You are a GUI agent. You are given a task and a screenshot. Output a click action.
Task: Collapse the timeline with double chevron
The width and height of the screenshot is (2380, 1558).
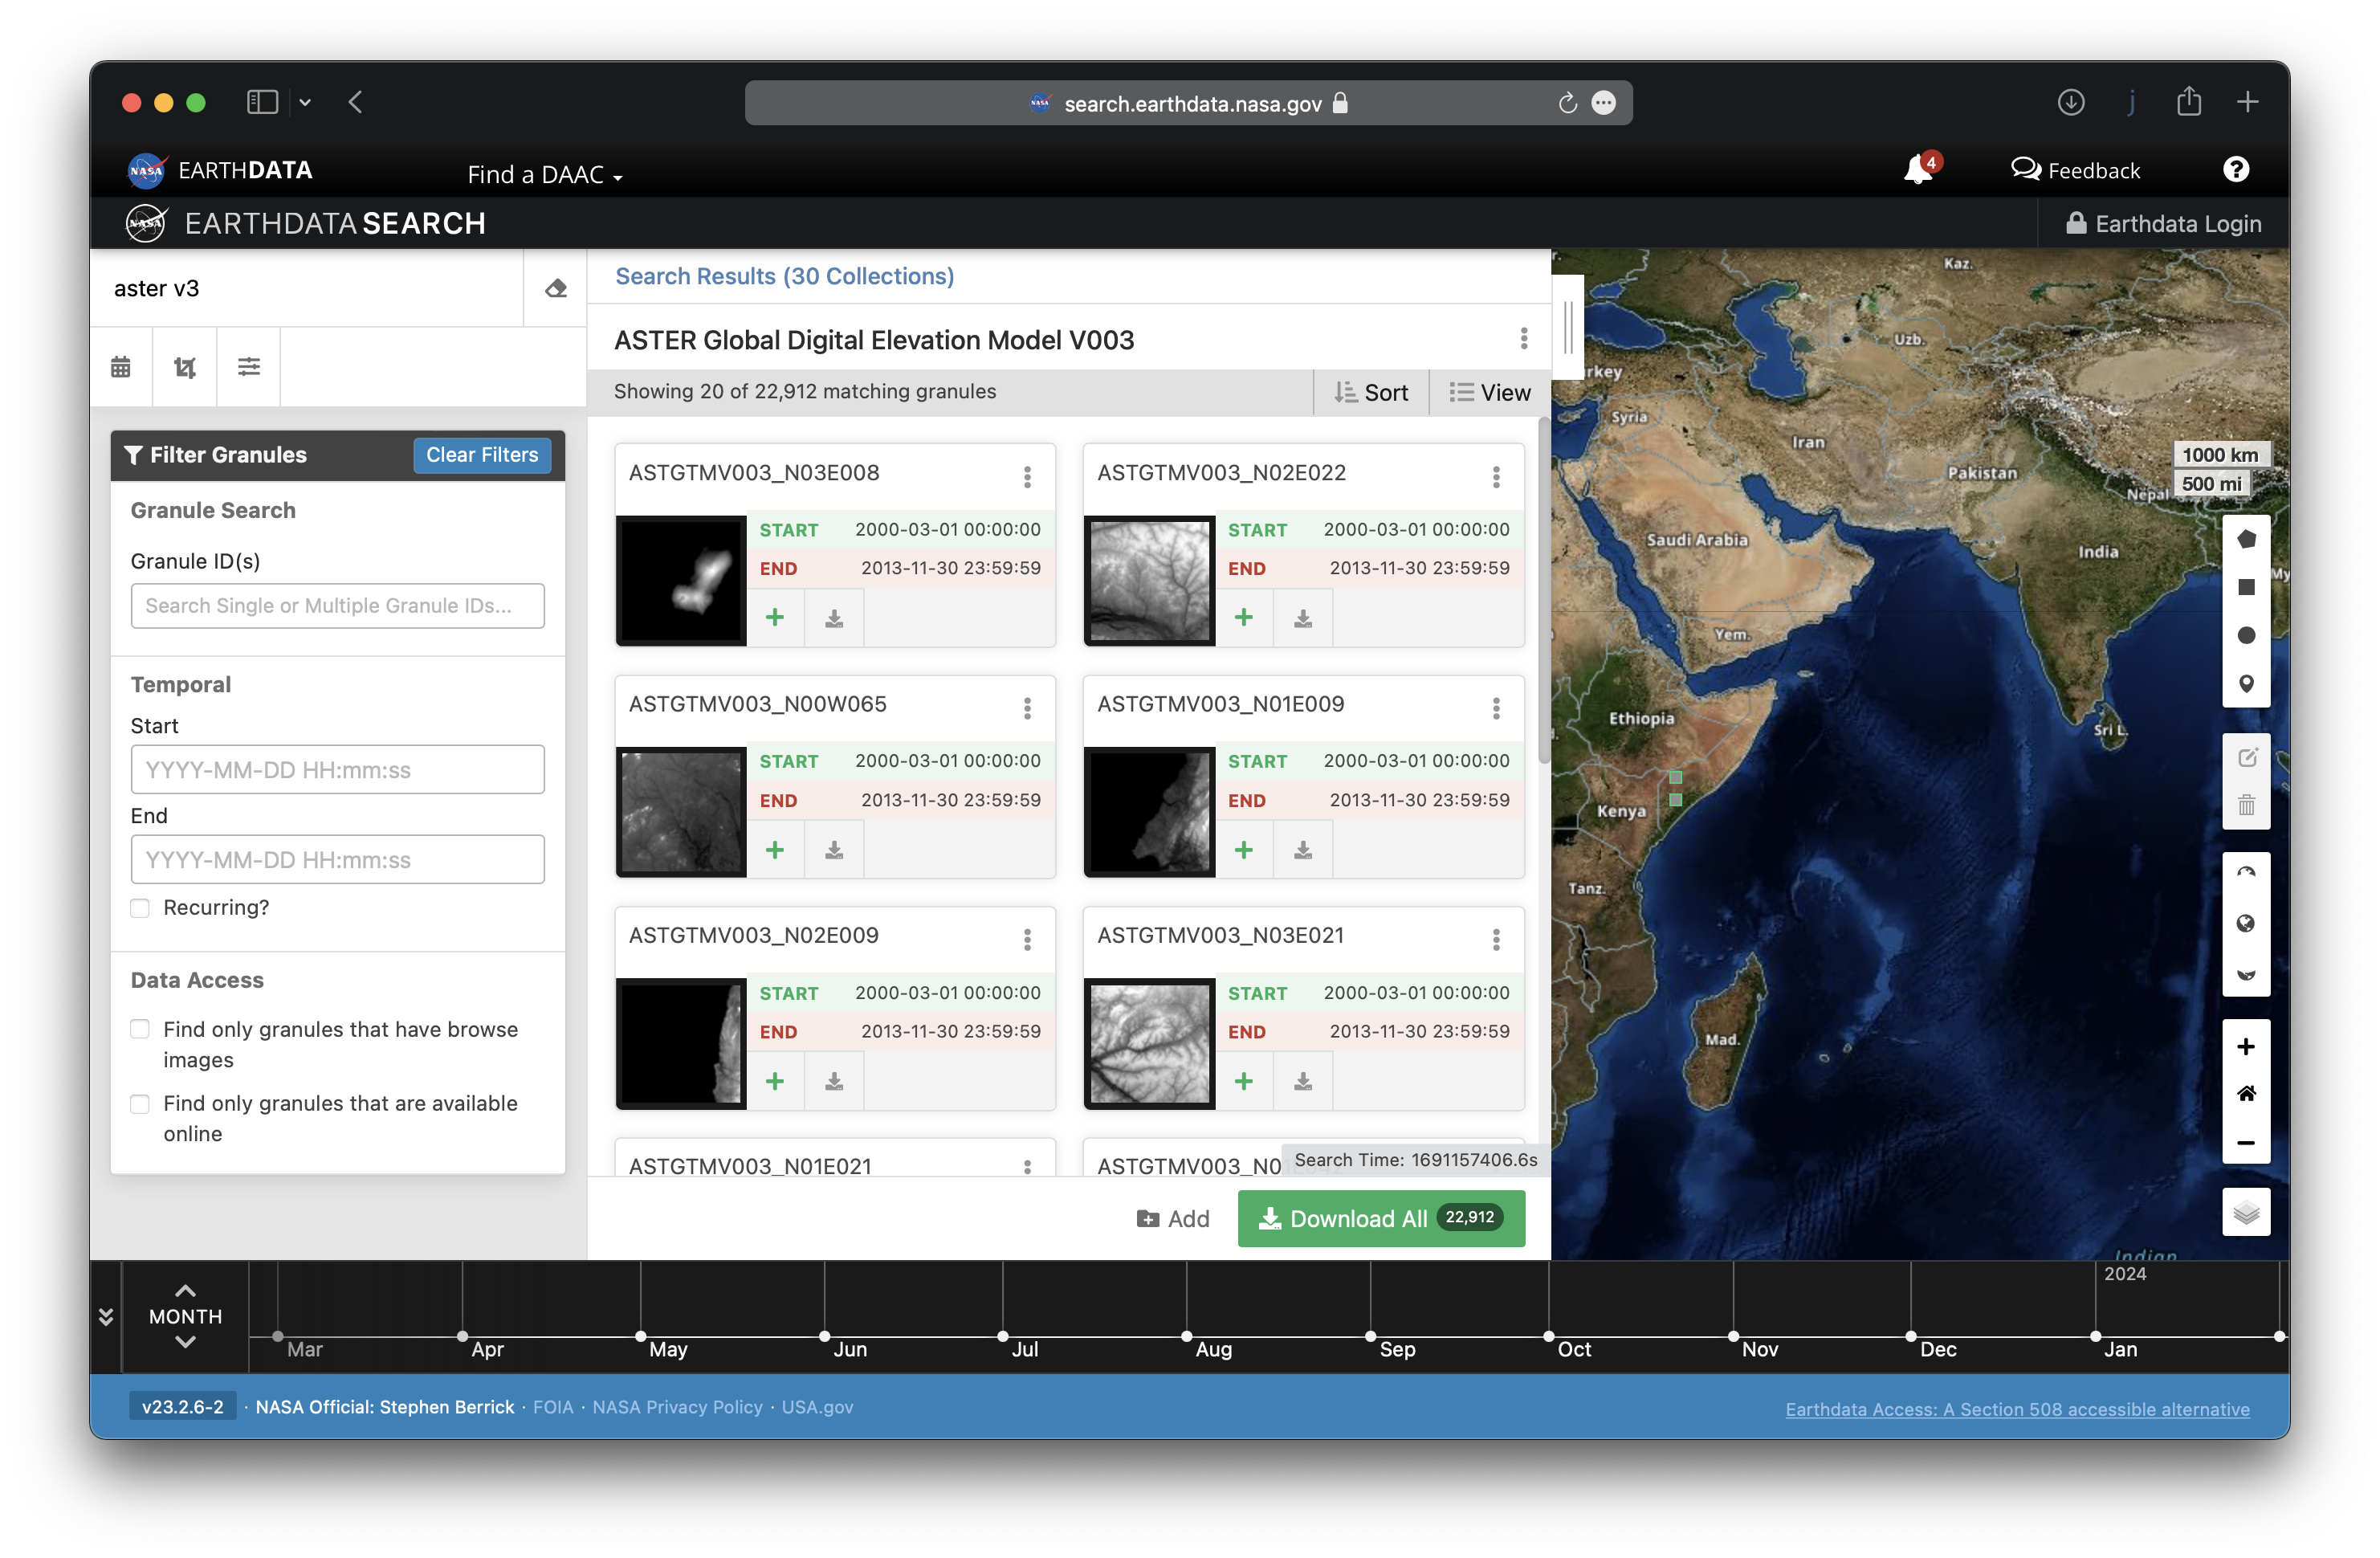106,1318
